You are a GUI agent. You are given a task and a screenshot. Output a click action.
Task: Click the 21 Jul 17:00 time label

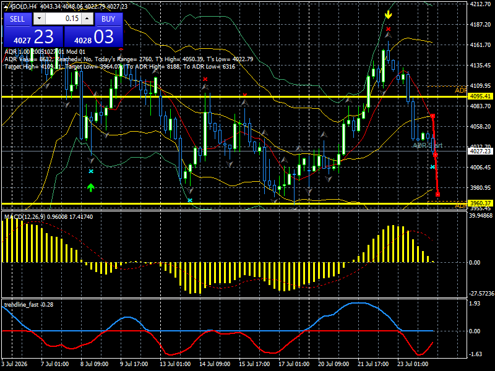click(x=373, y=364)
